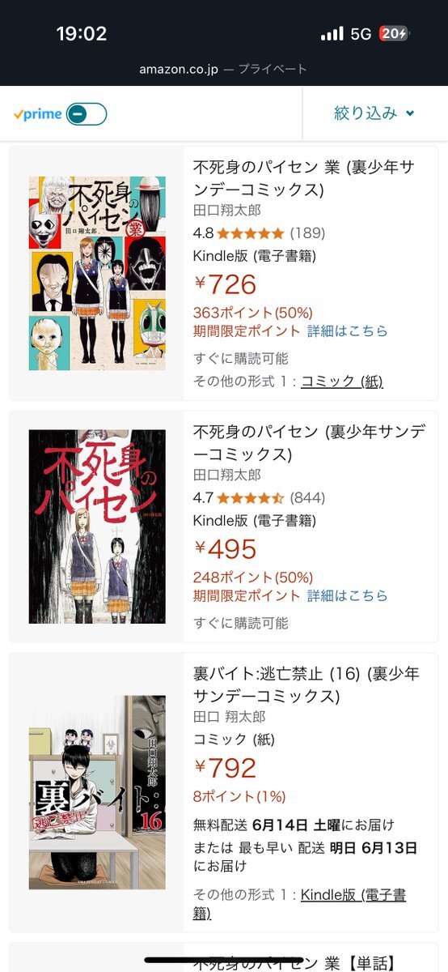Toggle the Prime filter switch
The width and height of the screenshot is (448, 972).
pos(87,114)
